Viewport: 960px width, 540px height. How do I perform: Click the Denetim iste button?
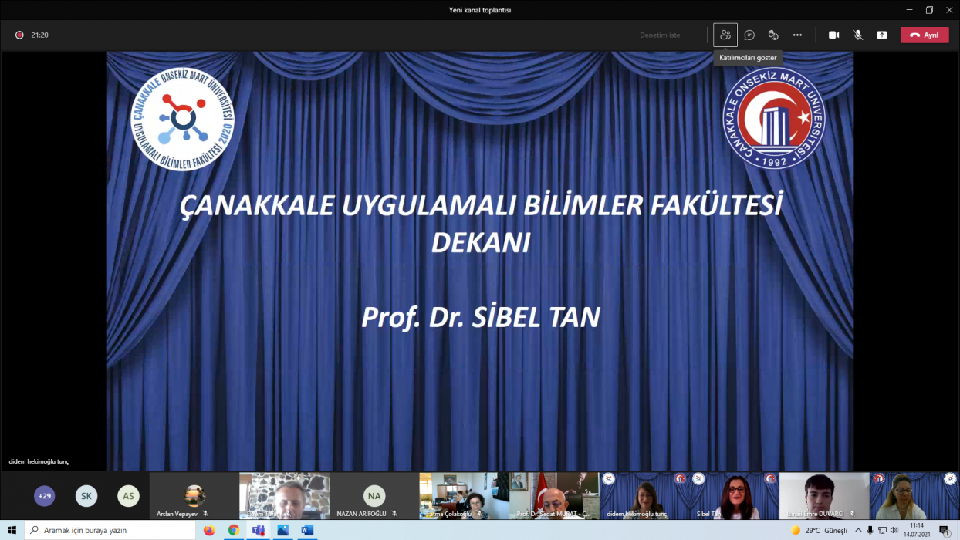pyautogui.click(x=660, y=35)
